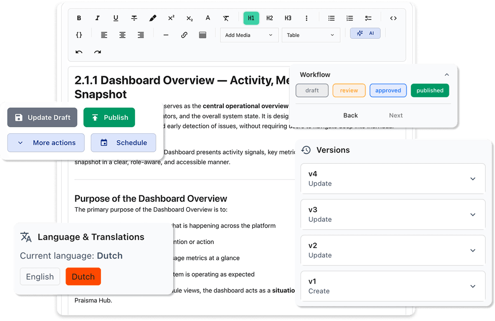
Task: Apply superscript formatting
Action: (171, 18)
